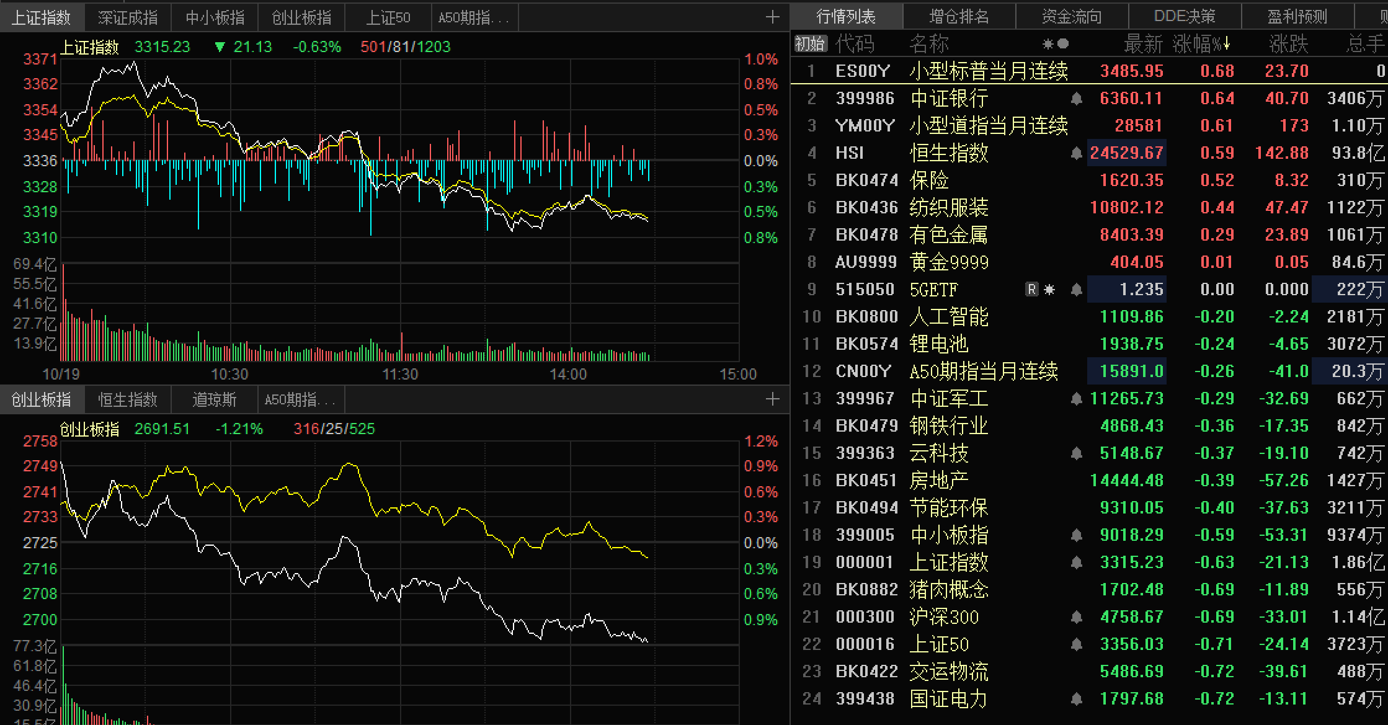Select the 小型标普当月连续 row
Screen dimensions: 1388x725
pyautogui.click(x=1089, y=71)
